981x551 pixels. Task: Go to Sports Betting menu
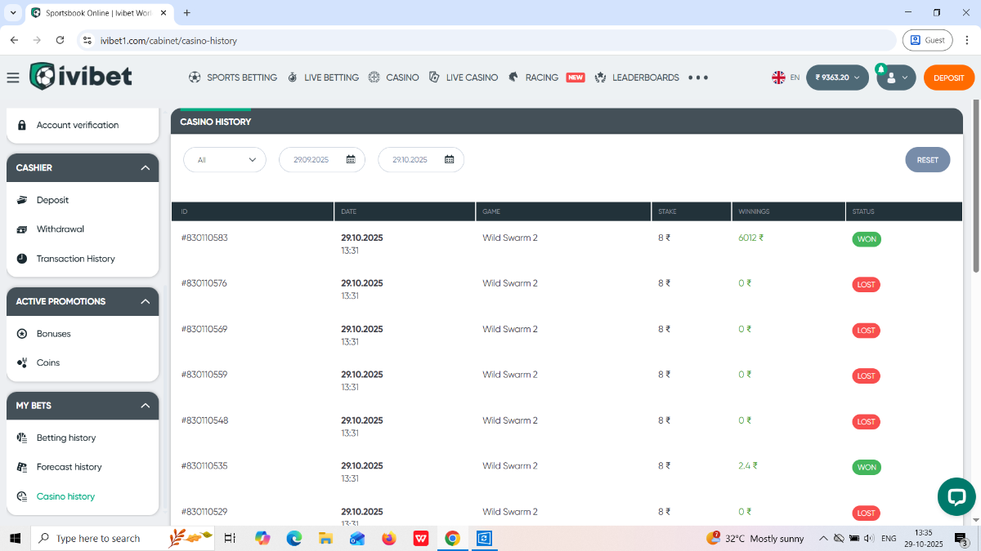point(233,78)
